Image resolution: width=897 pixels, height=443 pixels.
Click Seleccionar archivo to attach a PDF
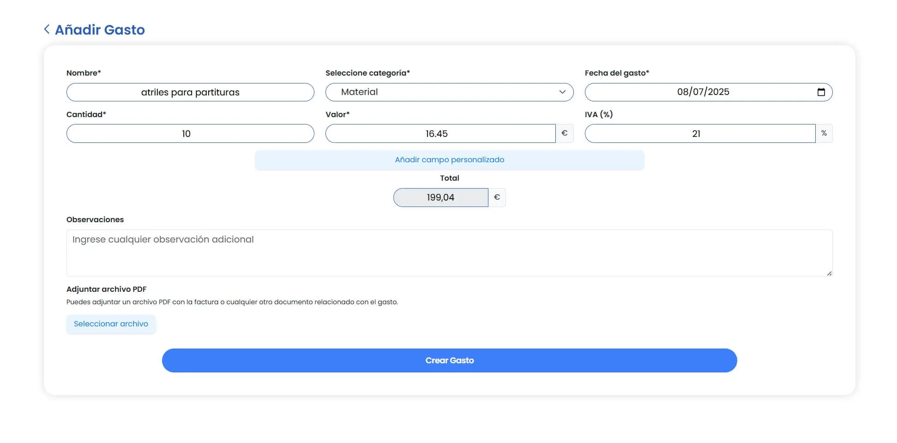tap(111, 324)
